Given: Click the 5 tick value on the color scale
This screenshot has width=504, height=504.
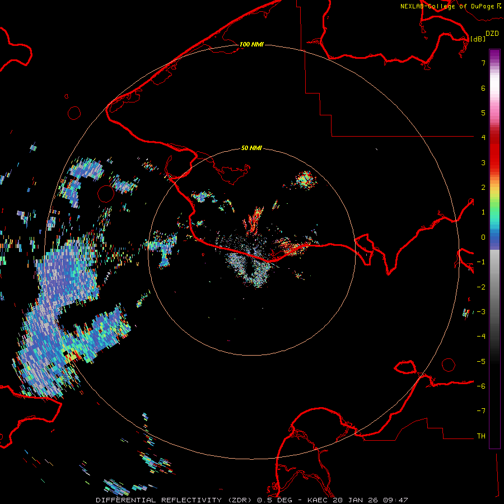Looking at the screenshot, I should [x=483, y=113].
